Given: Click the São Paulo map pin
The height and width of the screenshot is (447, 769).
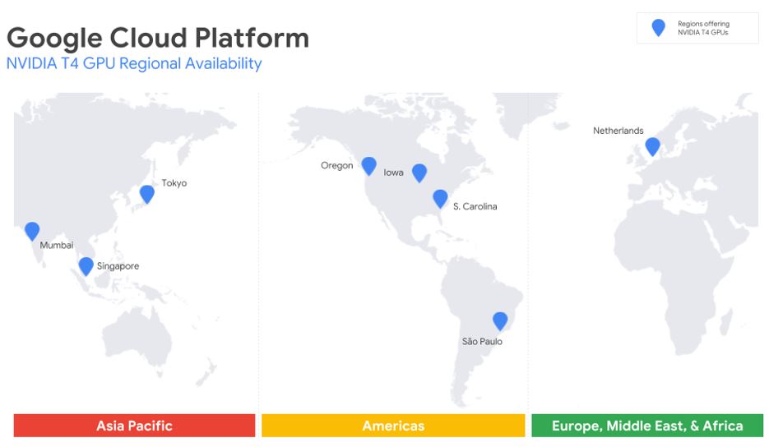Looking at the screenshot, I should [x=500, y=320].
